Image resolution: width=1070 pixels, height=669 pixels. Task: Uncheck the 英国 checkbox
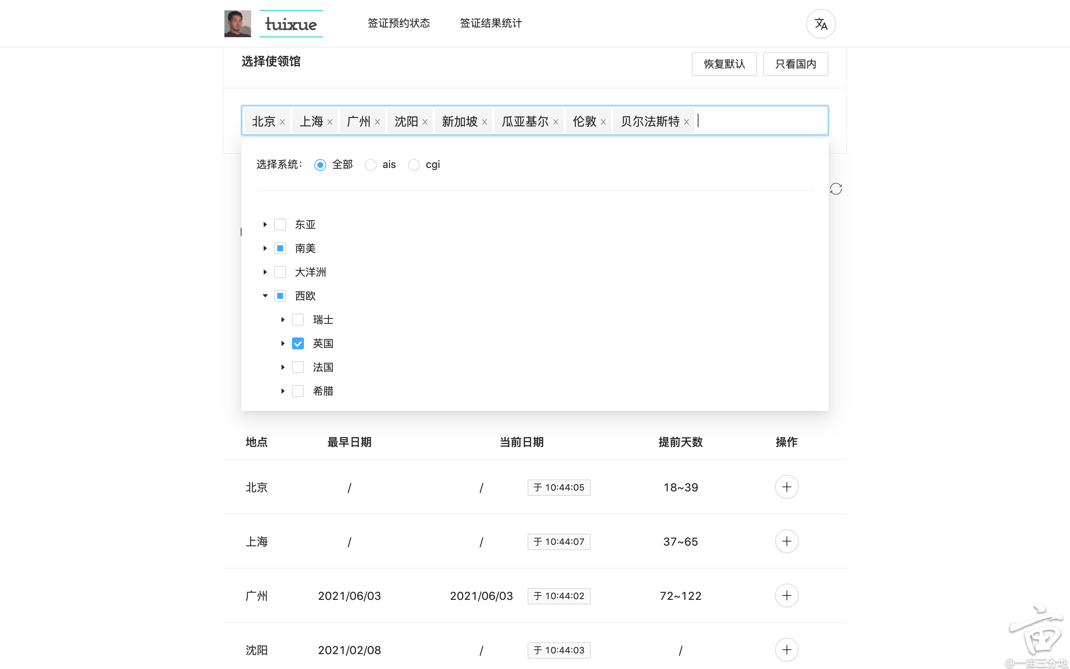(298, 343)
